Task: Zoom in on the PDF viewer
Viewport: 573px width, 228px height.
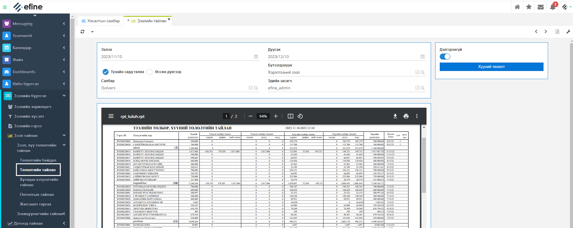Action: [x=276, y=116]
